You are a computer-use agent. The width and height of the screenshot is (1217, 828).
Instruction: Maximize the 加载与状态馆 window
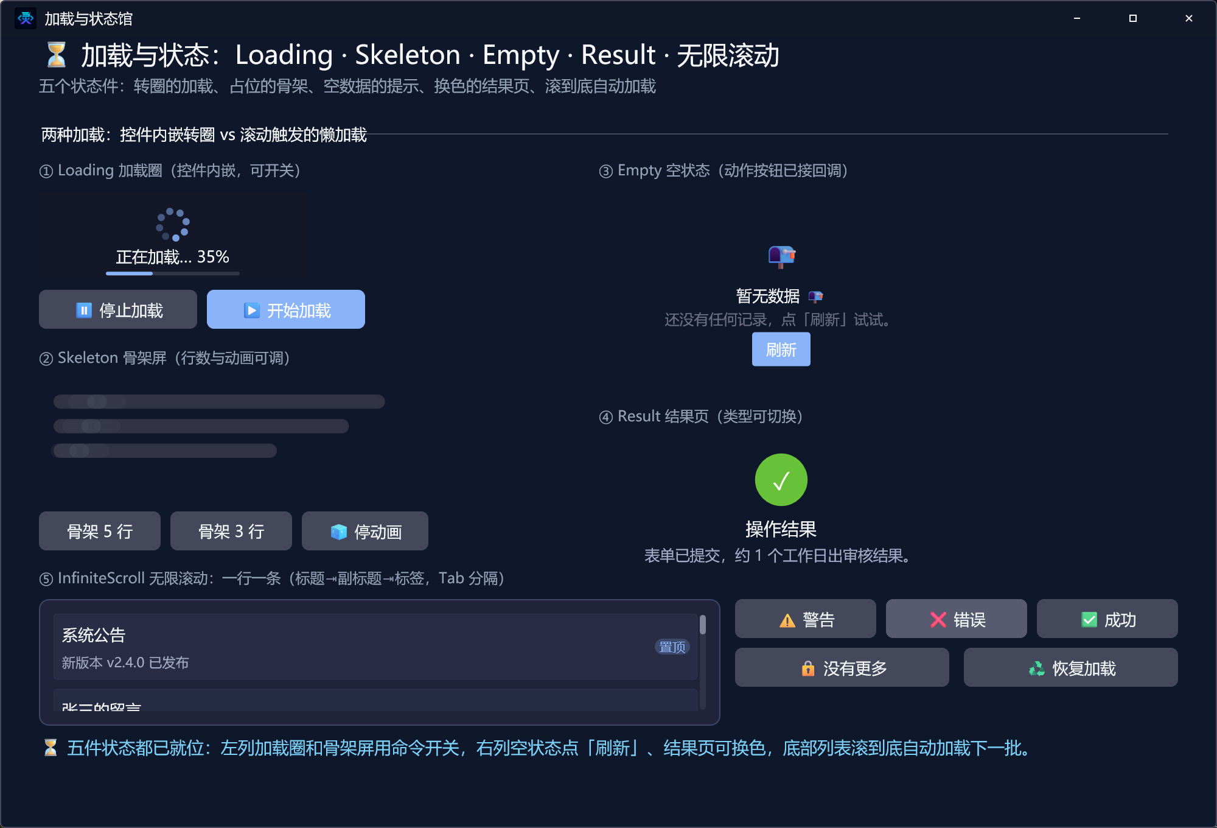[x=1133, y=18]
